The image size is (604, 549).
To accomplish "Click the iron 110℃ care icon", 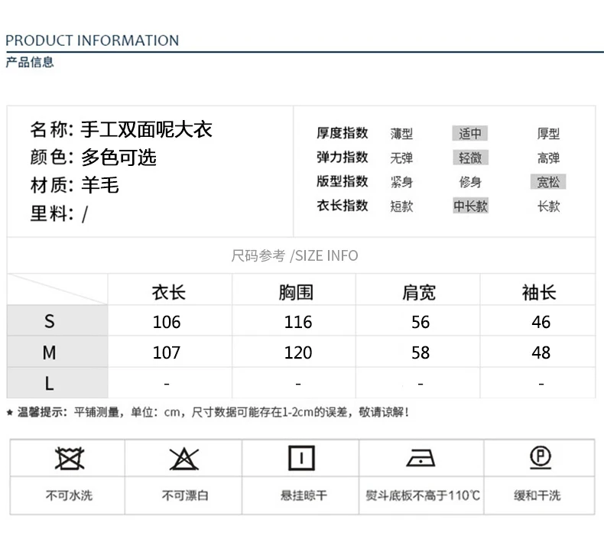I will tap(421, 458).
